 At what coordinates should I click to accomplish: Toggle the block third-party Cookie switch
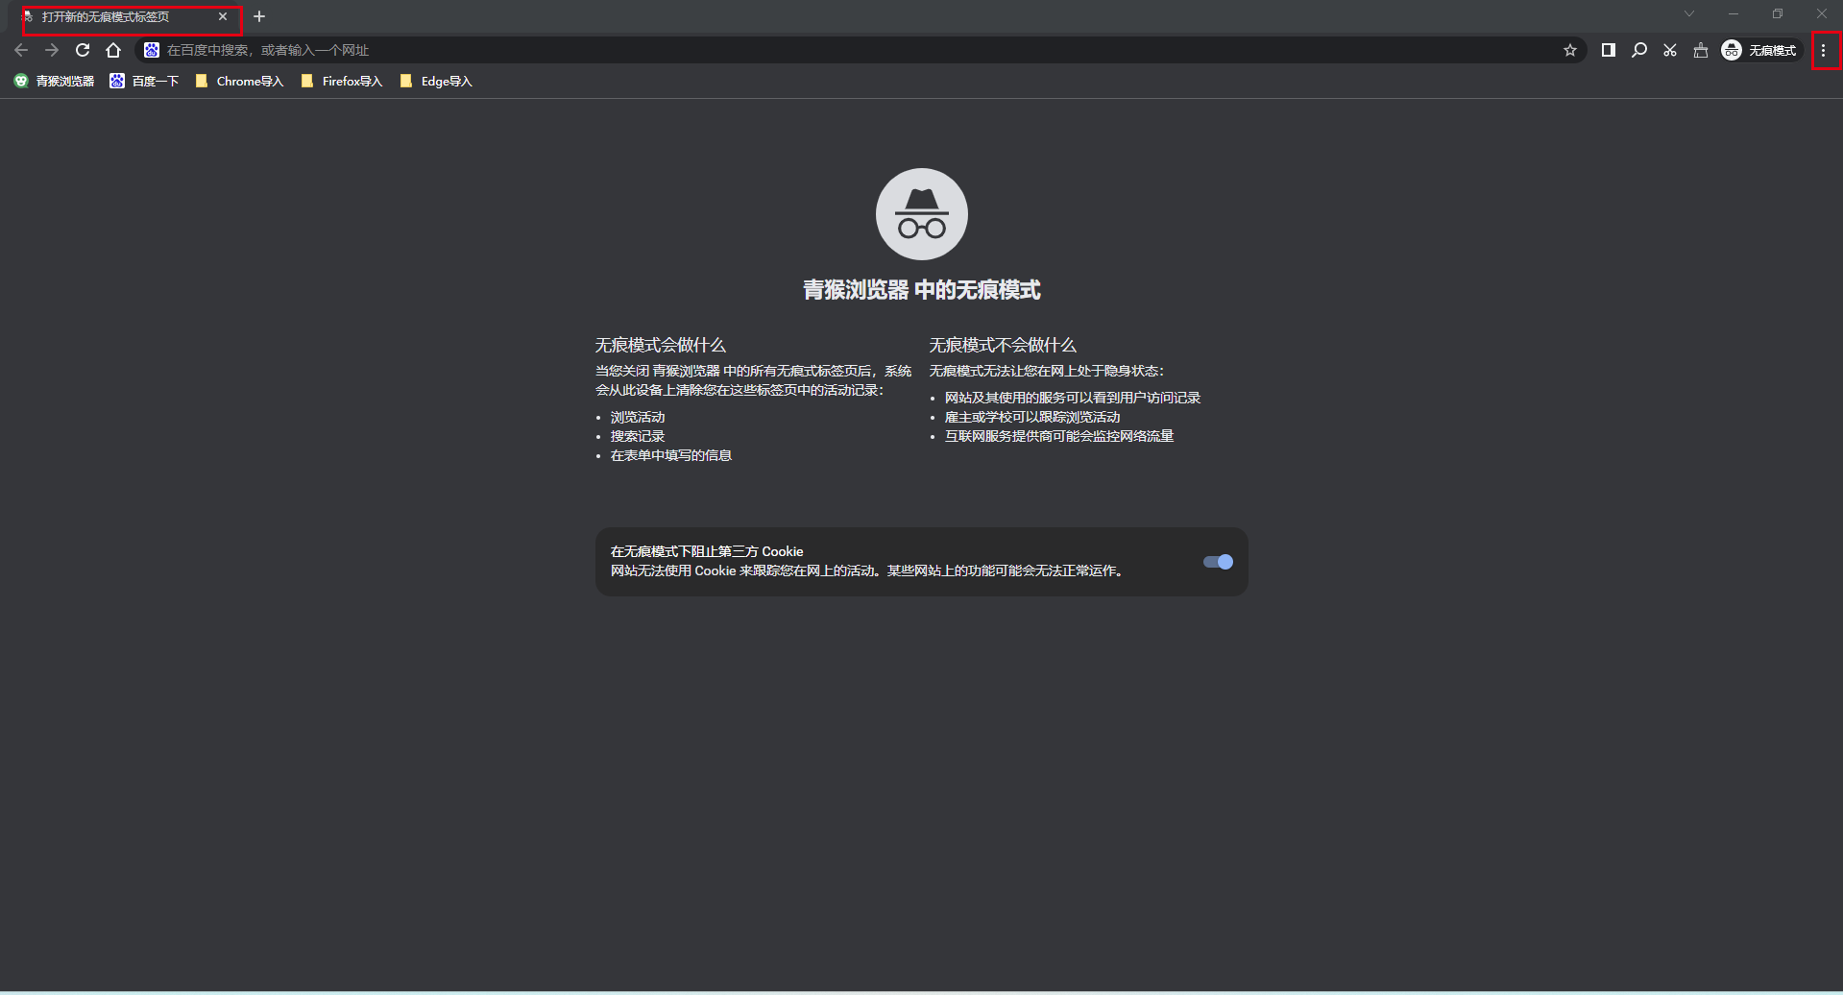click(1218, 562)
